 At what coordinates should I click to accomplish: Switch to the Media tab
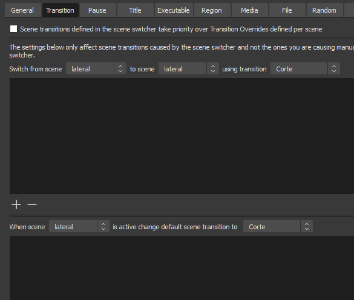tap(249, 10)
